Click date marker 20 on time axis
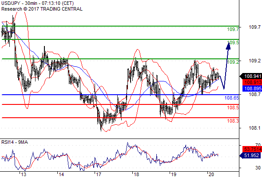This screenshot has width=262, height=177. [211, 174]
